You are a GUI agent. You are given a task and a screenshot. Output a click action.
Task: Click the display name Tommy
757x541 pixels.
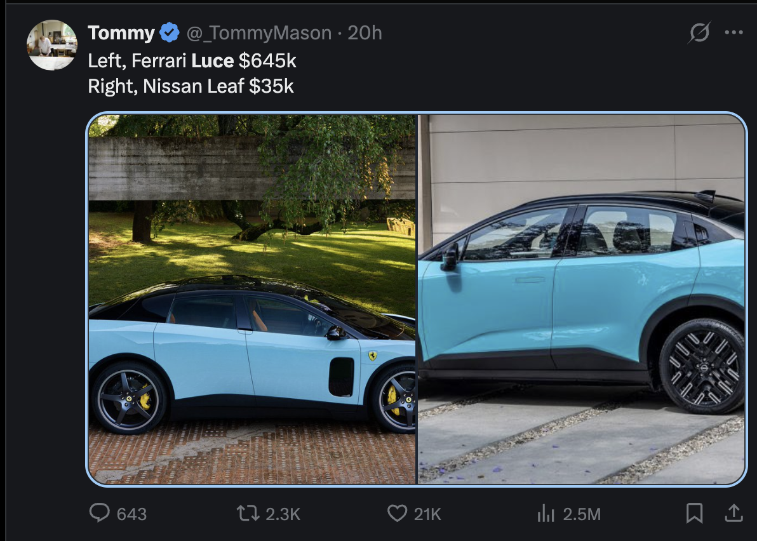[x=121, y=33]
